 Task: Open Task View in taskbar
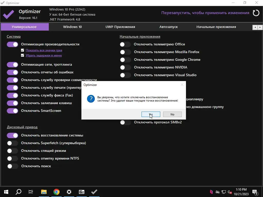click(31, 192)
